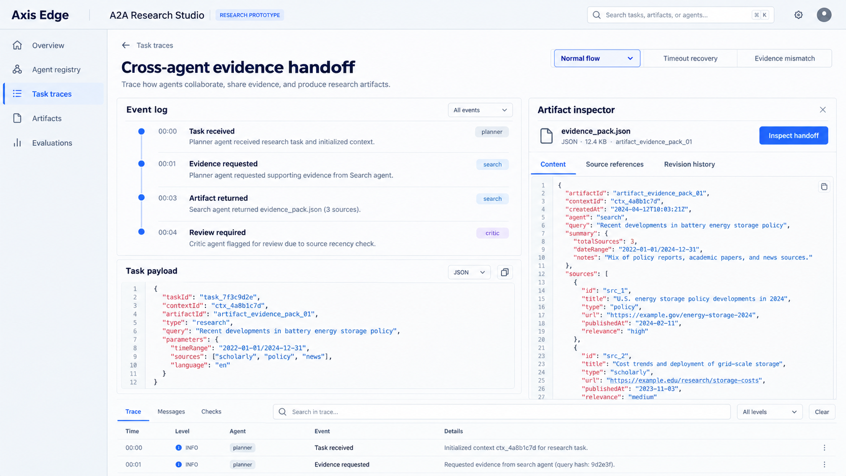Click the Axis Edge logo
Image resolution: width=846 pixels, height=476 pixels.
(x=40, y=15)
